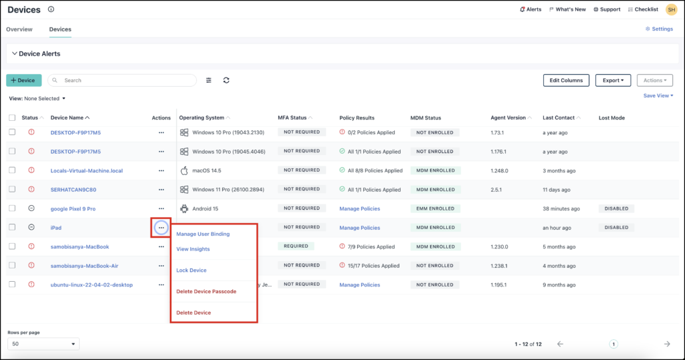
Task: Open the three-dot actions for google Pixel 9 Pro
Action: pyautogui.click(x=161, y=208)
